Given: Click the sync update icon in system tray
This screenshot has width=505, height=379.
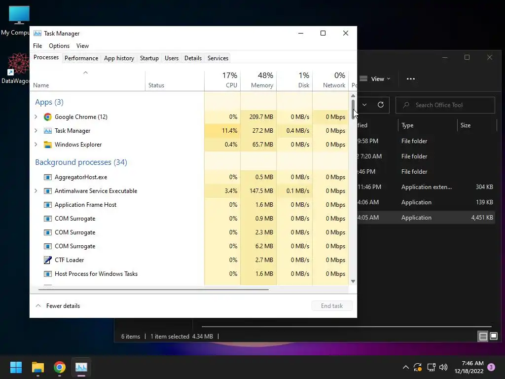Looking at the screenshot, I should click(x=418, y=367).
